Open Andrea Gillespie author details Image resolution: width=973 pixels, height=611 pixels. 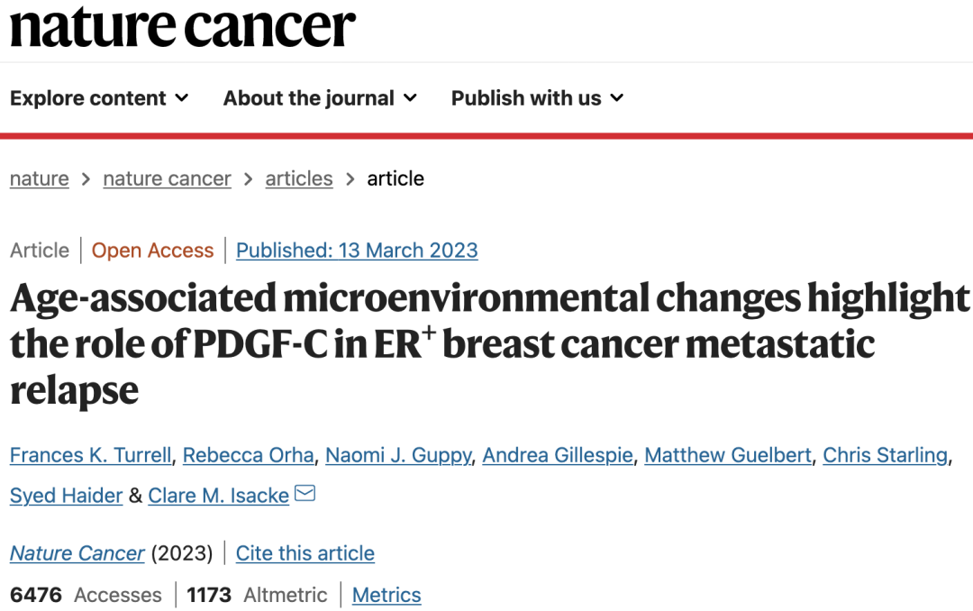pos(558,456)
